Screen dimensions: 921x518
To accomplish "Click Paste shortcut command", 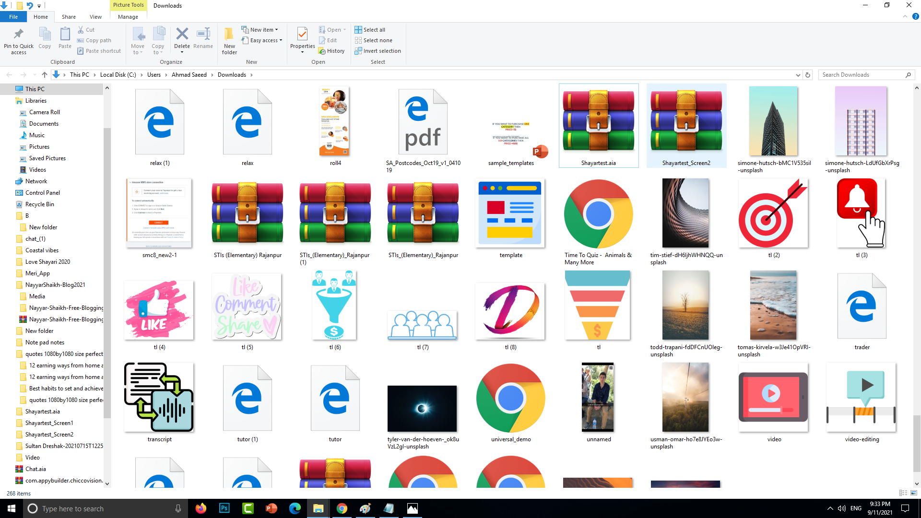I will click(99, 51).
